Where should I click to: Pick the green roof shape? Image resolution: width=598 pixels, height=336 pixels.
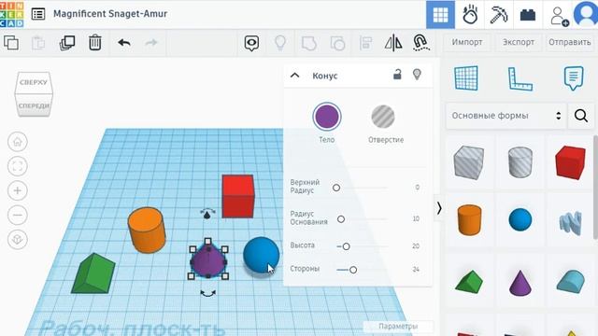[469, 282]
